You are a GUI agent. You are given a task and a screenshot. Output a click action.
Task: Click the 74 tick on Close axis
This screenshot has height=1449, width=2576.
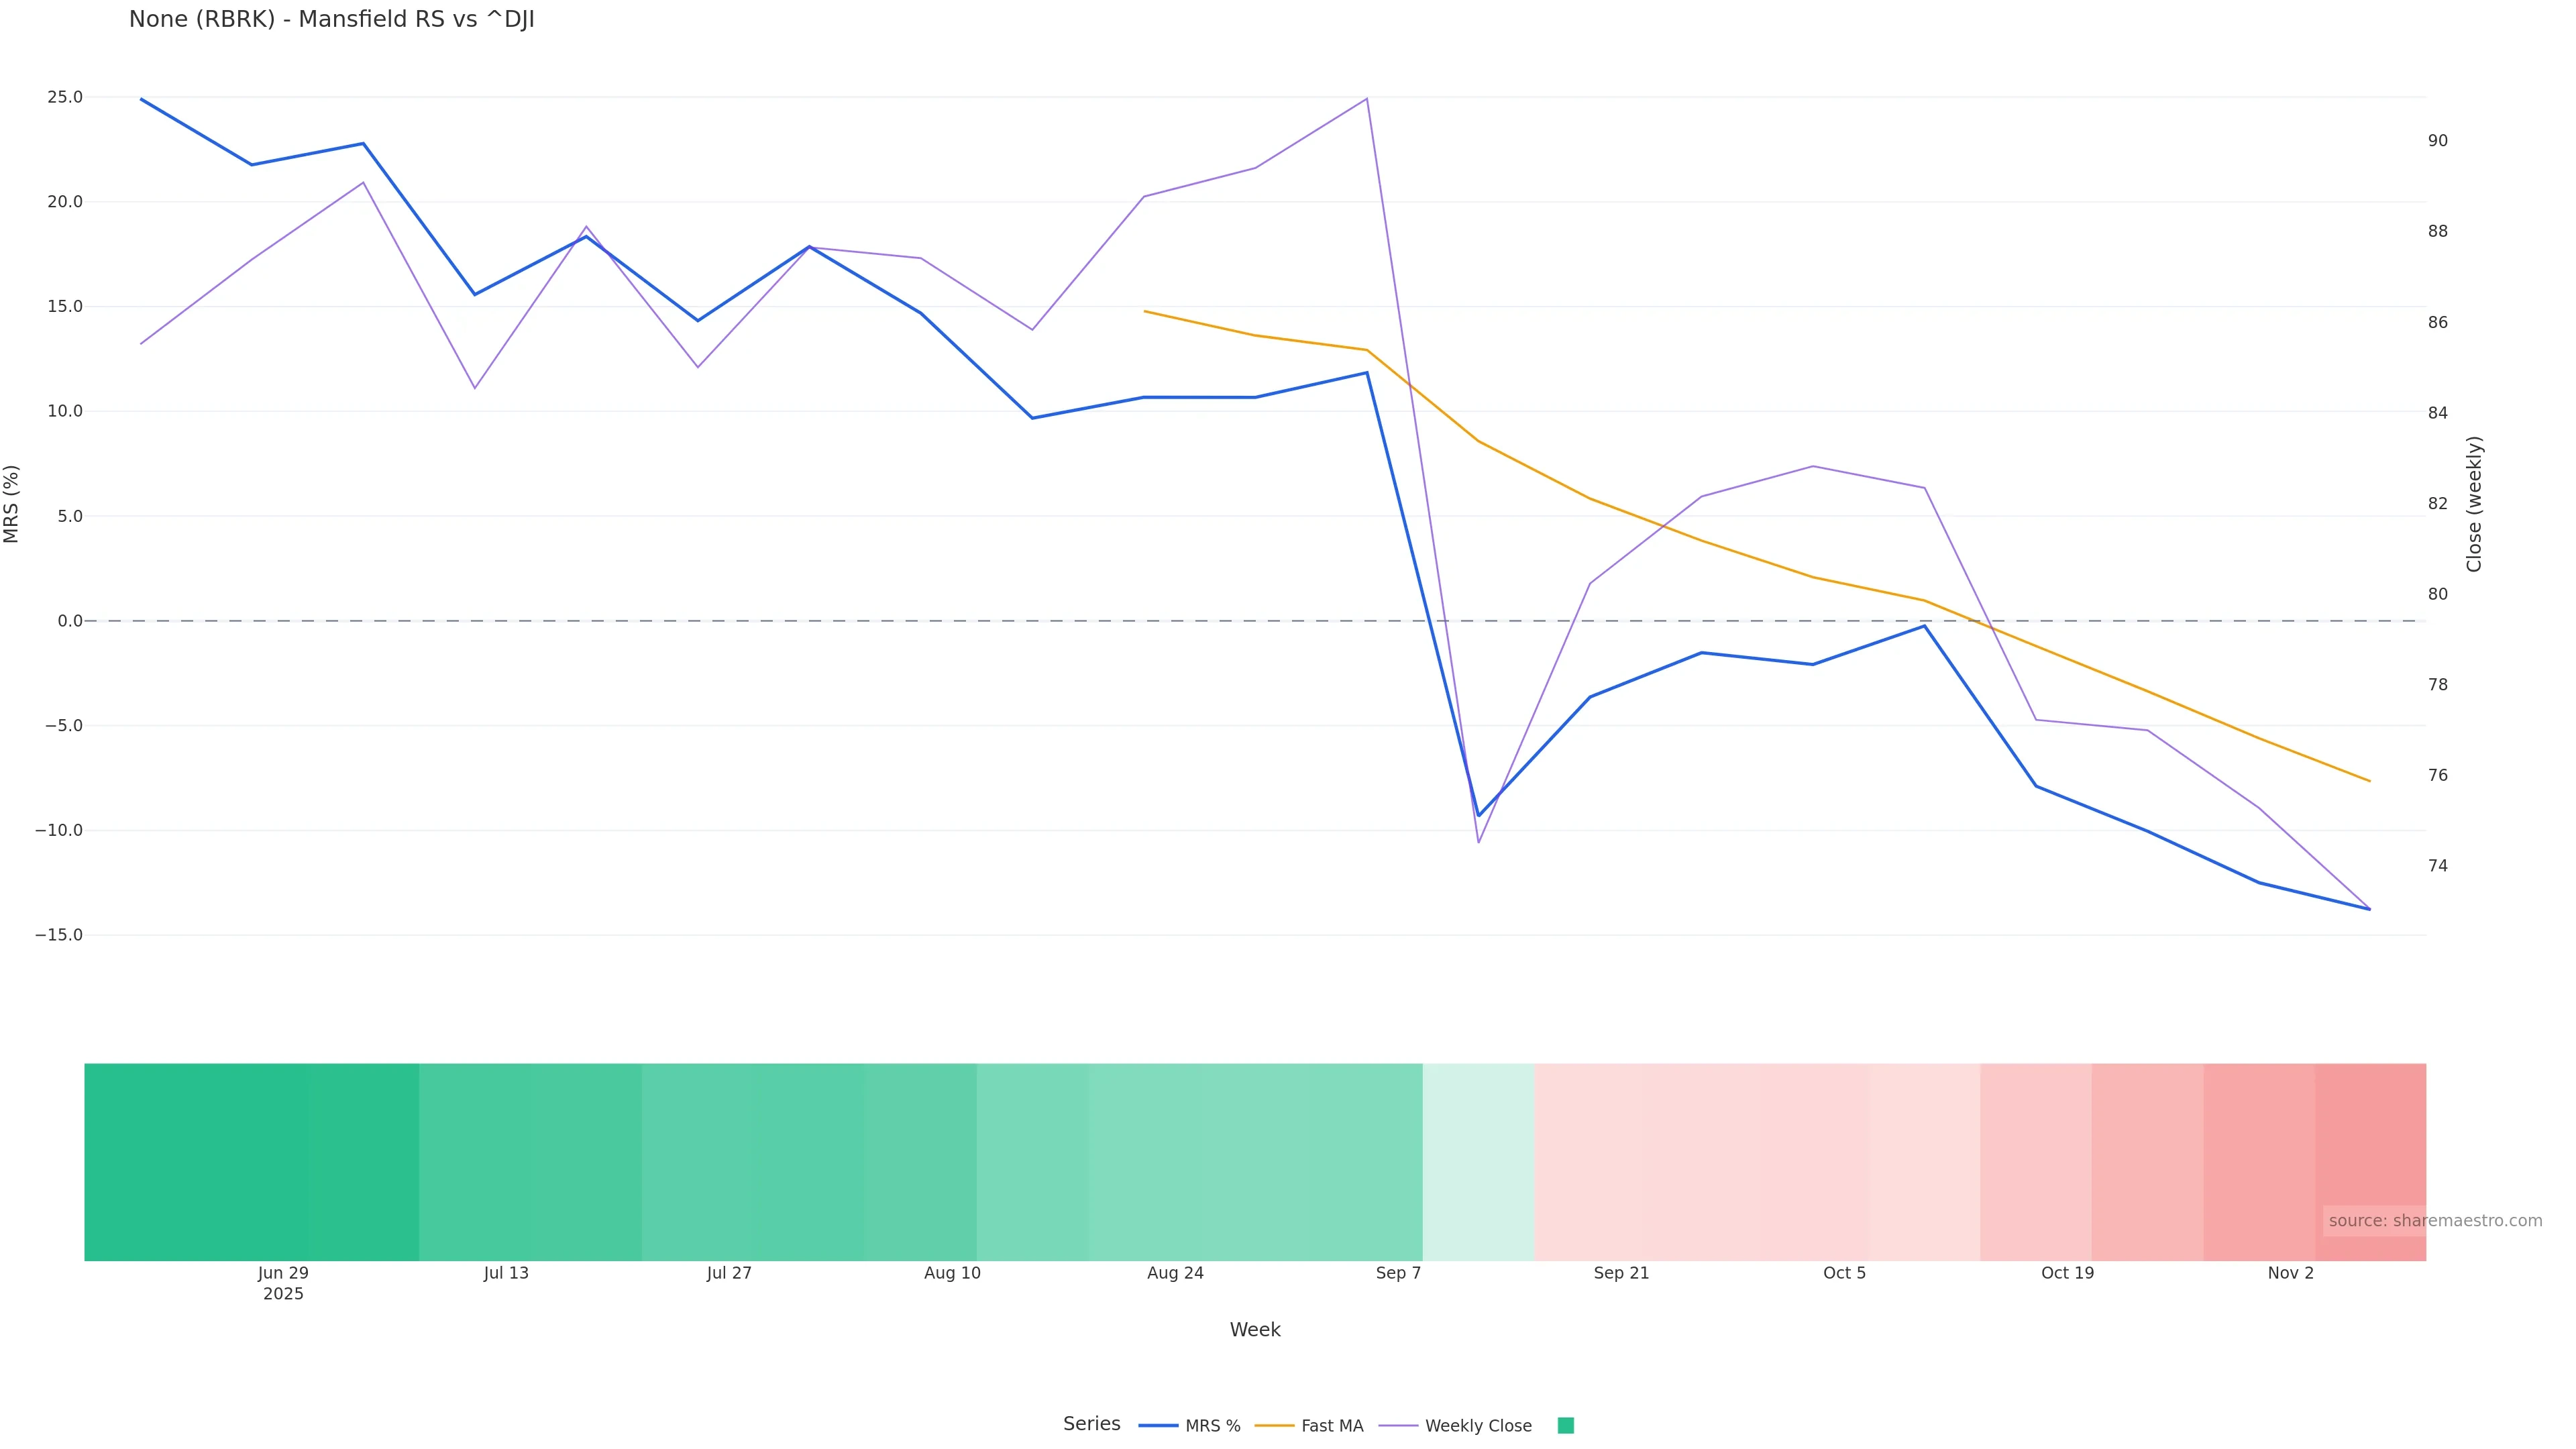pos(2438,866)
